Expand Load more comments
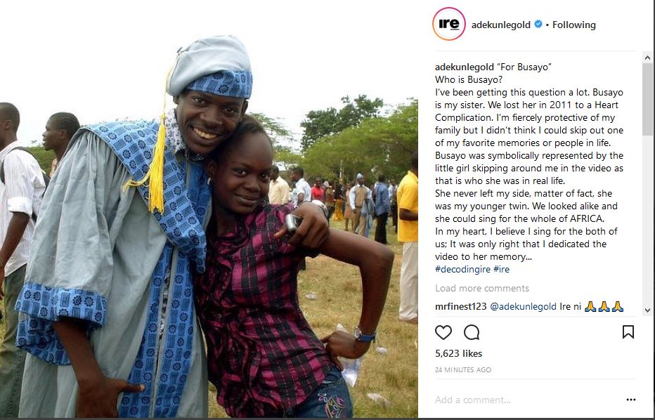655x420 pixels. [482, 288]
